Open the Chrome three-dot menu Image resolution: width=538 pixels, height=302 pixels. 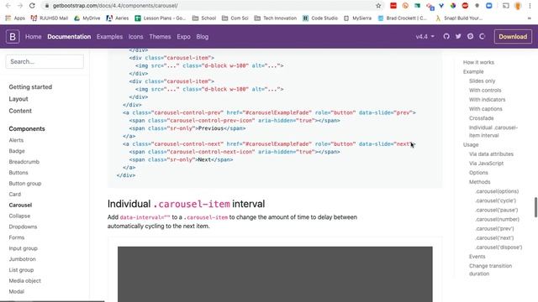530,6
